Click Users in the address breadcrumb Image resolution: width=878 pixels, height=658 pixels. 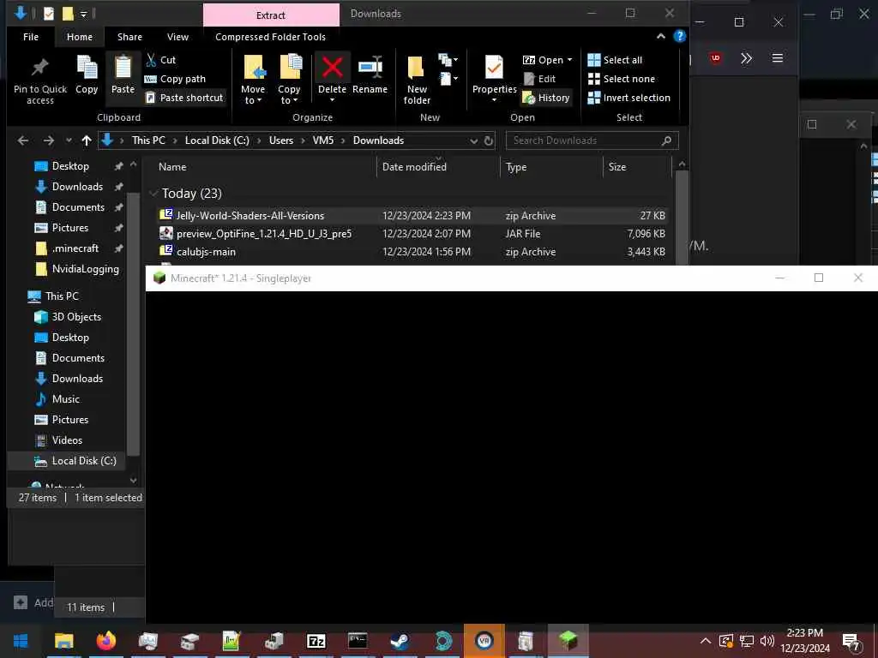pyautogui.click(x=281, y=141)
